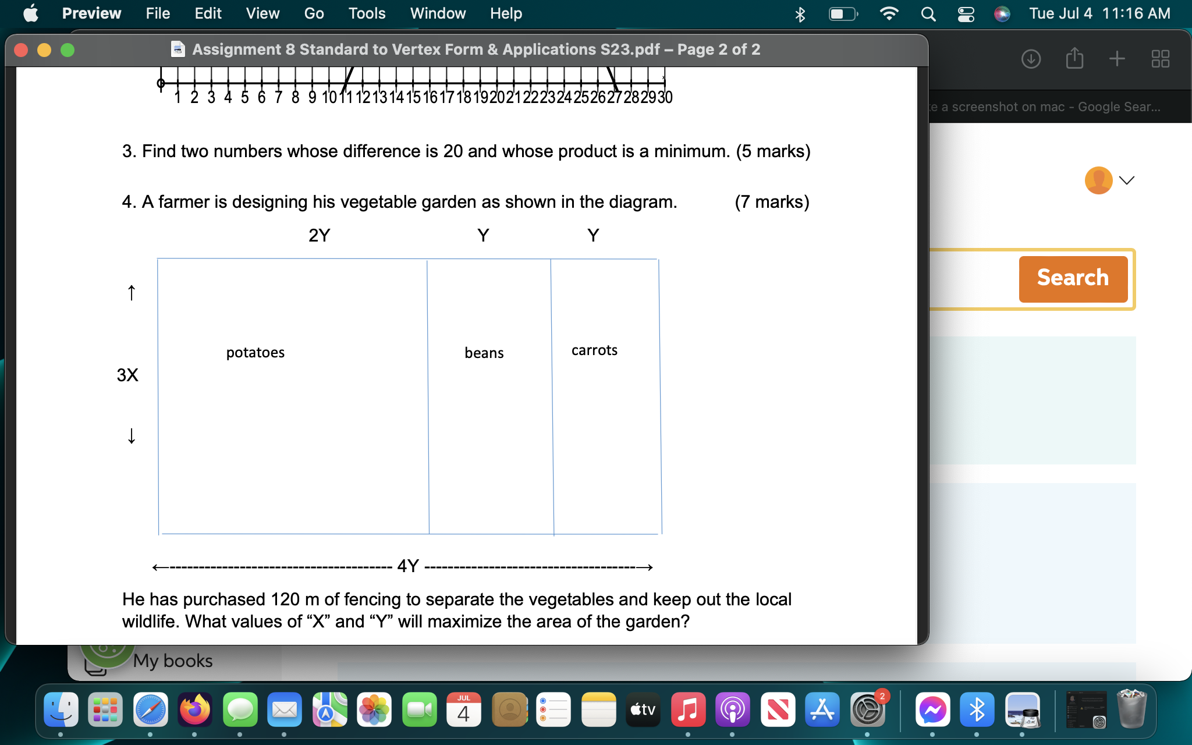Open Firefox from the dock

point(195,710)
